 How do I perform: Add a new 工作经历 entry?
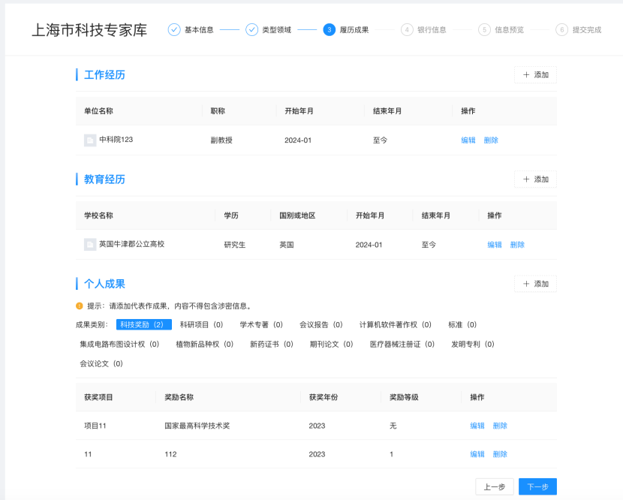coord(535,75)
